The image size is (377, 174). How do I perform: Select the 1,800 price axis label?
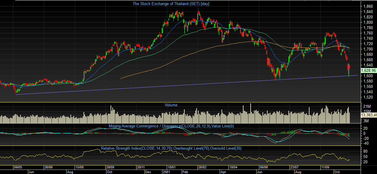click(368, 22)
